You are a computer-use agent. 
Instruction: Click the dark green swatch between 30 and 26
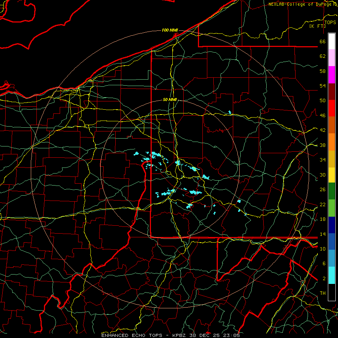coord(332,191)
